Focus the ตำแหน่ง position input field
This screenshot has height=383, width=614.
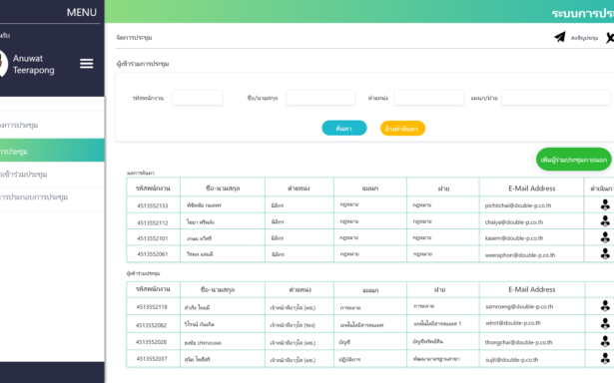pyautogui.click(x=428, y=98)
